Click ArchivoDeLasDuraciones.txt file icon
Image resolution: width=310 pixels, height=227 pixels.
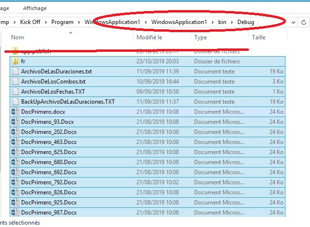[15, 71]
